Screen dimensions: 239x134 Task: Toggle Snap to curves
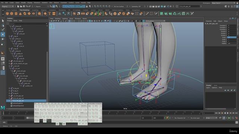click(98, 7)
